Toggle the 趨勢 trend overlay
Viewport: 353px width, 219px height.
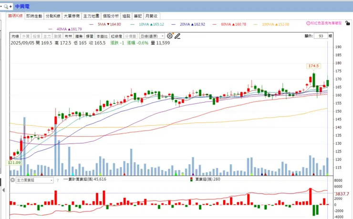coord(79,36)
